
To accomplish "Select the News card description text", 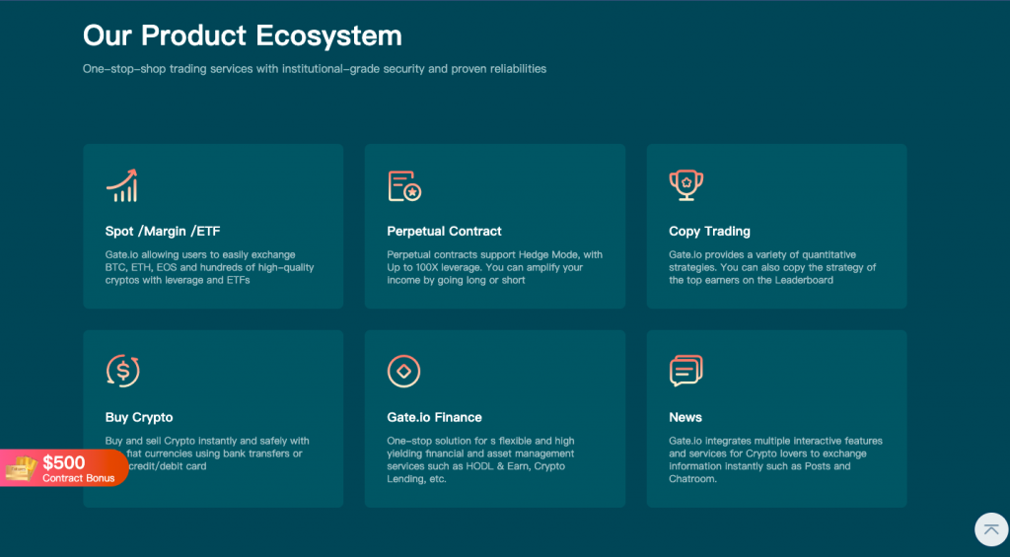I will [775, 459].
